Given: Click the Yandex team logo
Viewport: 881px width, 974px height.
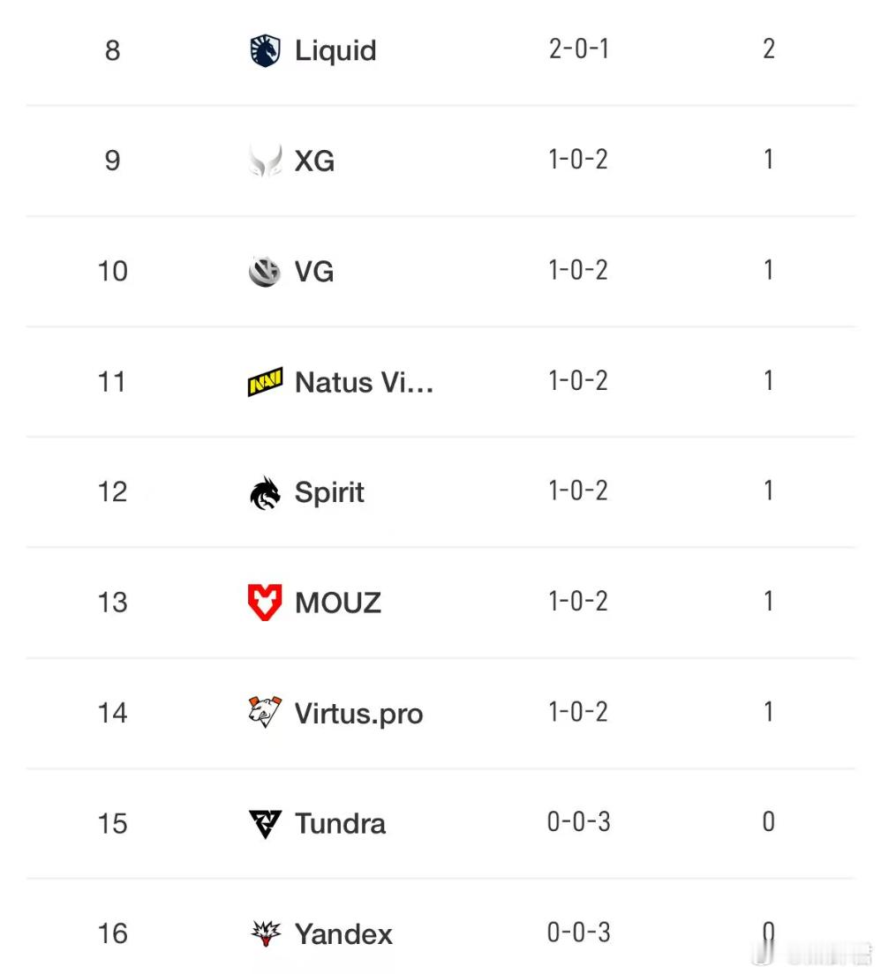Looking at the screenshot, I should (265, 933).
